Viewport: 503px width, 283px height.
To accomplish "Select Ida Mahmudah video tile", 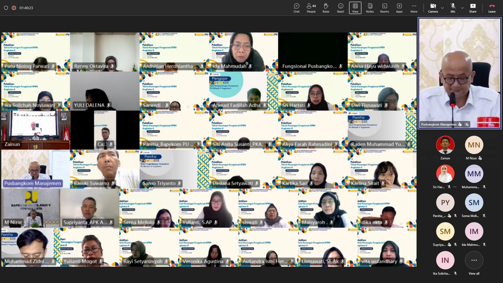I will [243, 52].
